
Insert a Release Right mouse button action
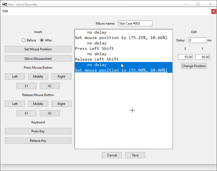[61, 104]
